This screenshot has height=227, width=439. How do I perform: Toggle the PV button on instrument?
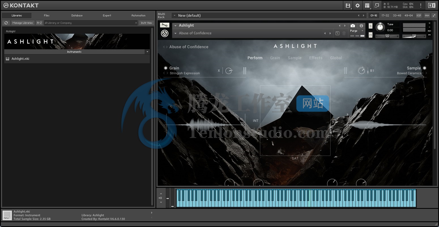[x=429, y=35]
